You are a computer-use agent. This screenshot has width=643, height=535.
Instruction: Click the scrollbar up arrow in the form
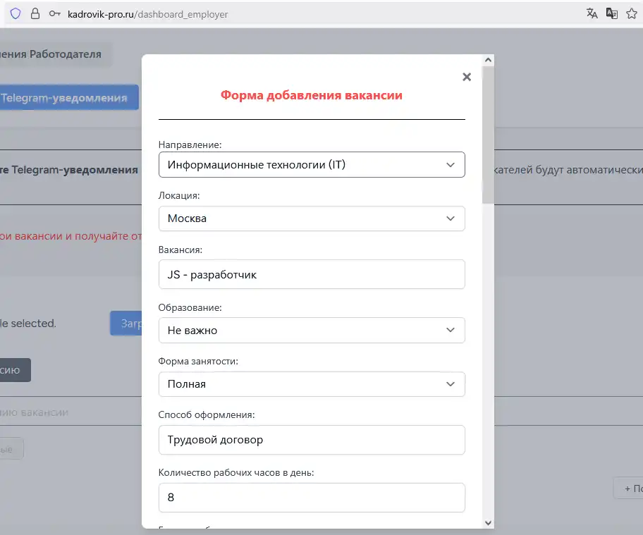point(487,61)
